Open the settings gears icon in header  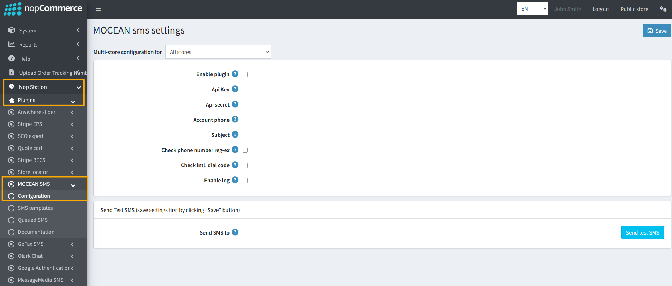663,9
